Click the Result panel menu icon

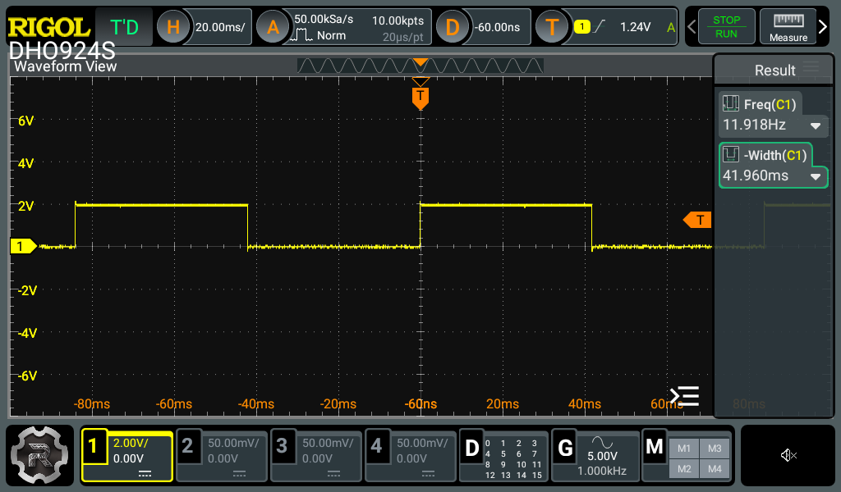(x=811, y=67)
